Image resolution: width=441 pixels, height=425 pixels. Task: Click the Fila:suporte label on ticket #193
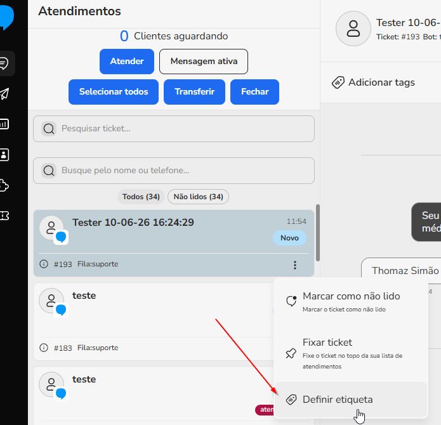pos(98,264)
